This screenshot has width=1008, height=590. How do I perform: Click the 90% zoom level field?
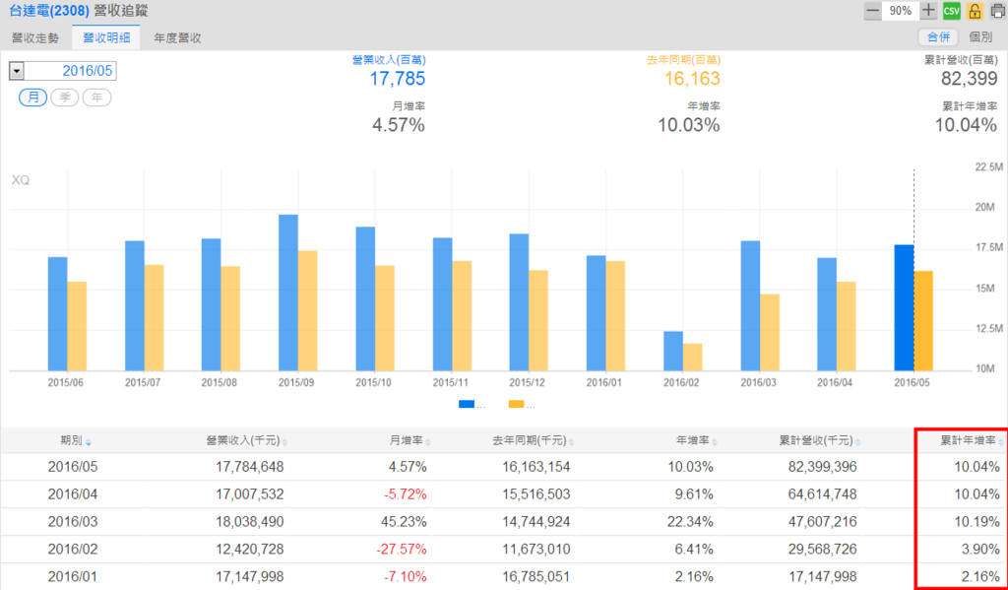(900, 11)
